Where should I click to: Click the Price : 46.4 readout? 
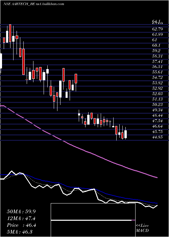[x=21, y=225]
